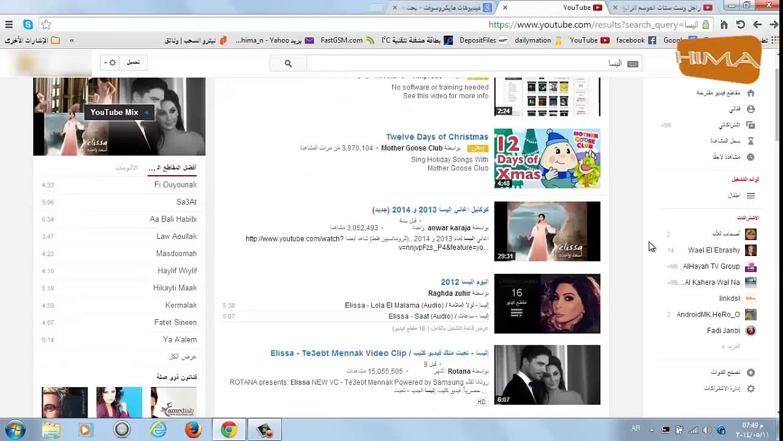Click the address bar URL

(593, 24)
